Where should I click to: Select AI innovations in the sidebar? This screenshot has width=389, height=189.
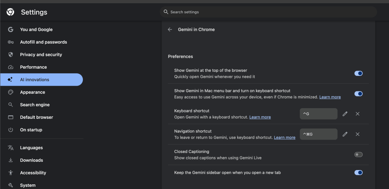pos(41,80)
